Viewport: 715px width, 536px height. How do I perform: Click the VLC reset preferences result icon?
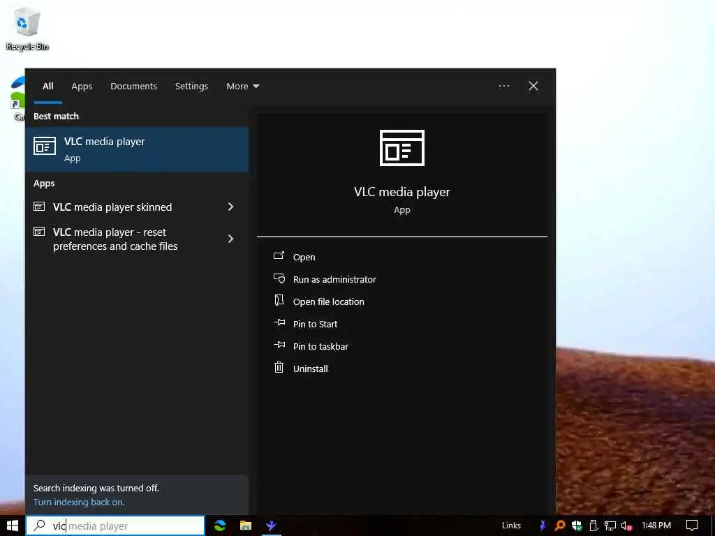point(39,232)
